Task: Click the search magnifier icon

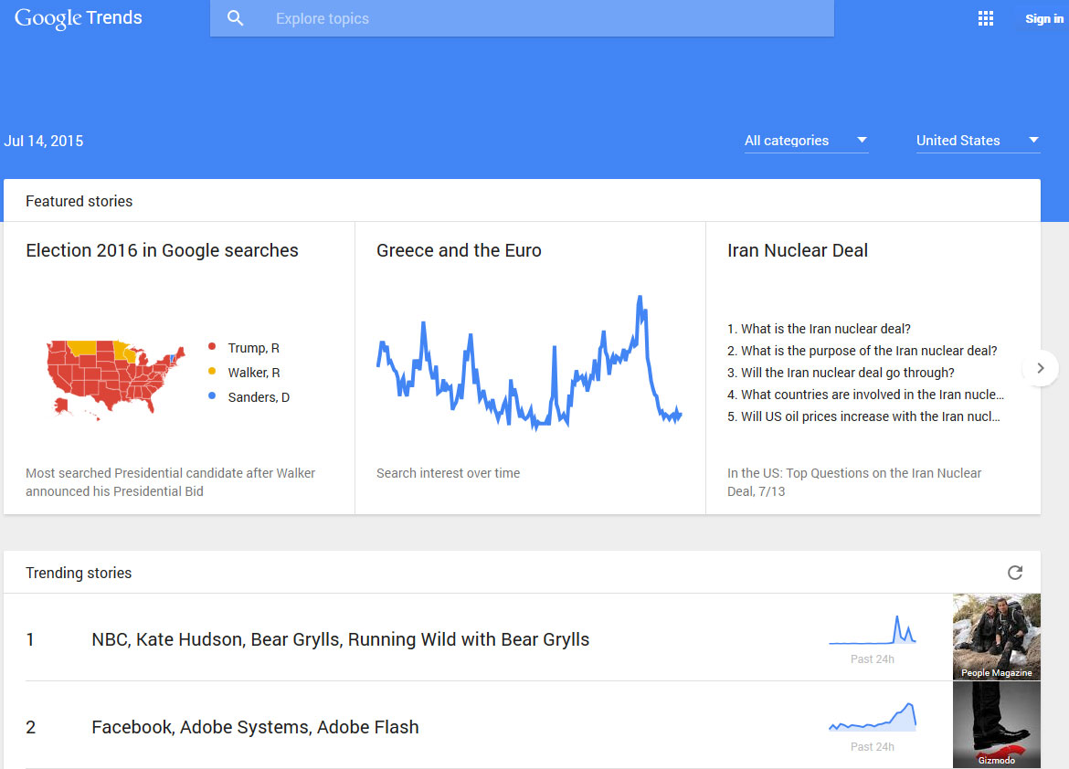Action: tap(235, 18)
